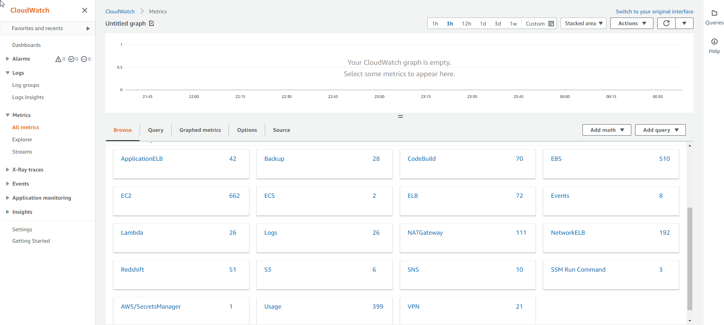Click the CloudWatch breadcrumb link

(120, 11)
